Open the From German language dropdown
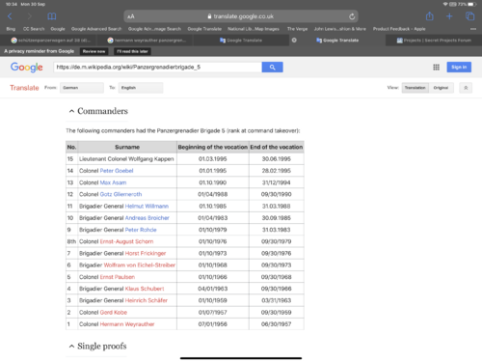 (x=82, y=88)
